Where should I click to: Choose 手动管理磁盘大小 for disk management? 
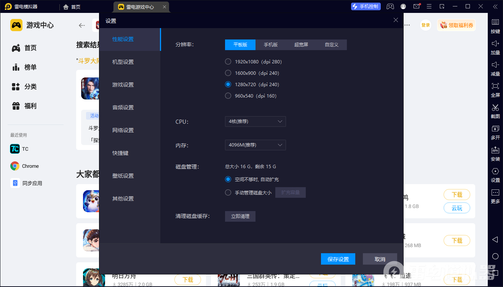tap(228, 192)
